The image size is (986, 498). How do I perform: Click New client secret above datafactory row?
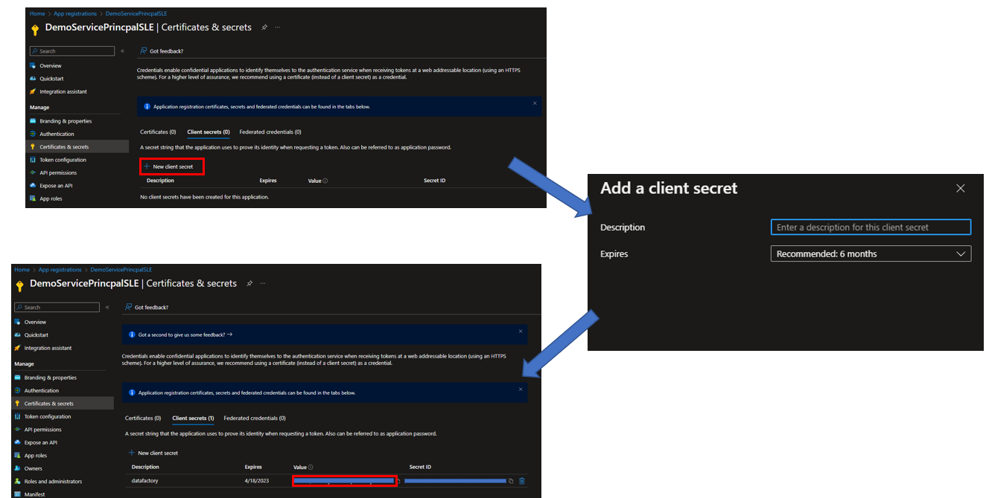click(157, 453)
